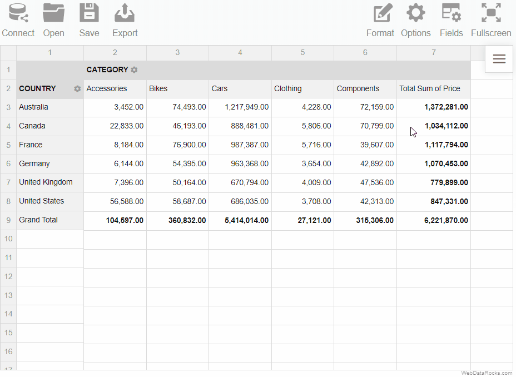Click Canada Cars cell 888,481.00
Image resolution: width=516 pixels, height=377 pixels.
[x=240, y=126]
